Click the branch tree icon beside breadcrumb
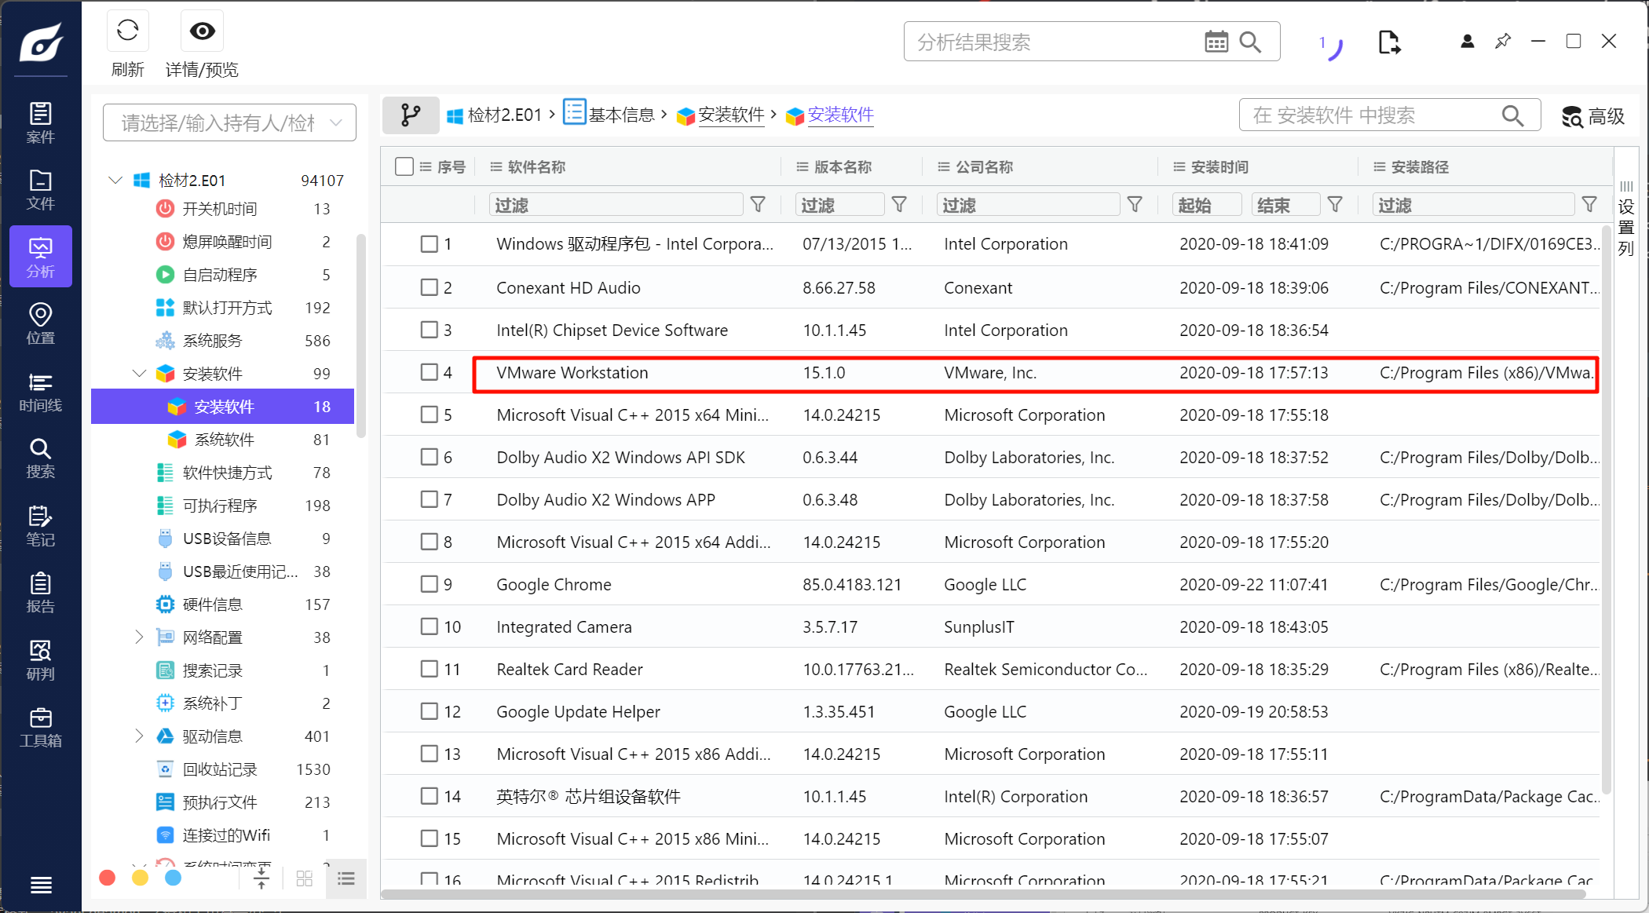Image resolution: width=1649 pixels, height=913 pixels. pos(410,115)
